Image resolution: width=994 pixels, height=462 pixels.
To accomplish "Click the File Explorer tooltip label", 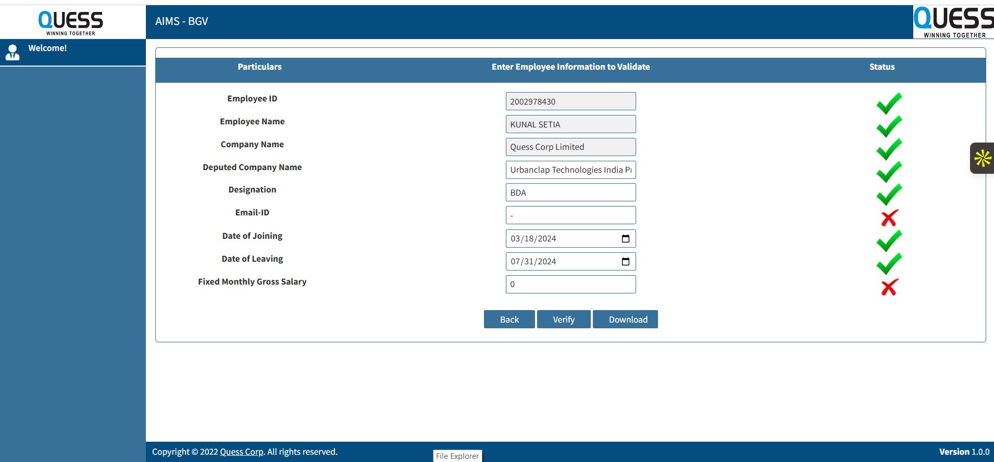I will coord(457,456).
